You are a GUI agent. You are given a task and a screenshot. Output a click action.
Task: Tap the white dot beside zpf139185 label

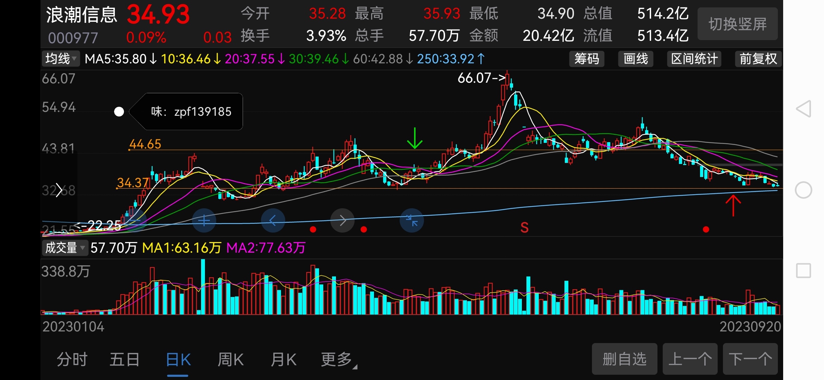pyautogui.click(x=119, y=112)
